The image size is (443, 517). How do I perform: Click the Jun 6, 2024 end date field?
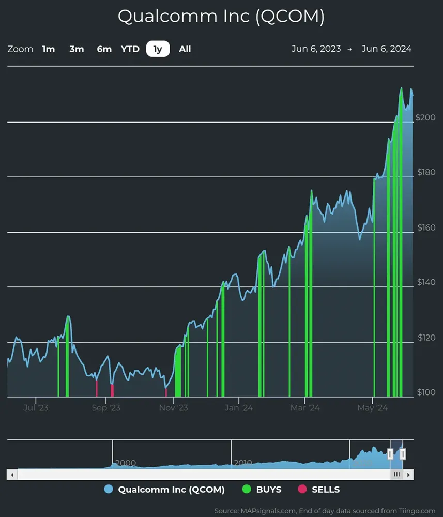click(x=387, y=49)
